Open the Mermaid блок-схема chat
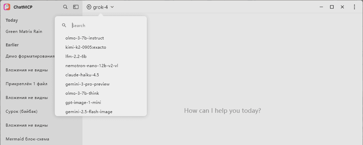Image resolution: width=363 pixels, height=145 pixels. tap(27, 139)
